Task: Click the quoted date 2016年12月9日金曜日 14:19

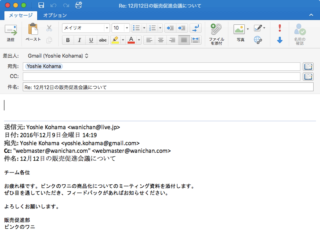Action: [x=58, y=135]
